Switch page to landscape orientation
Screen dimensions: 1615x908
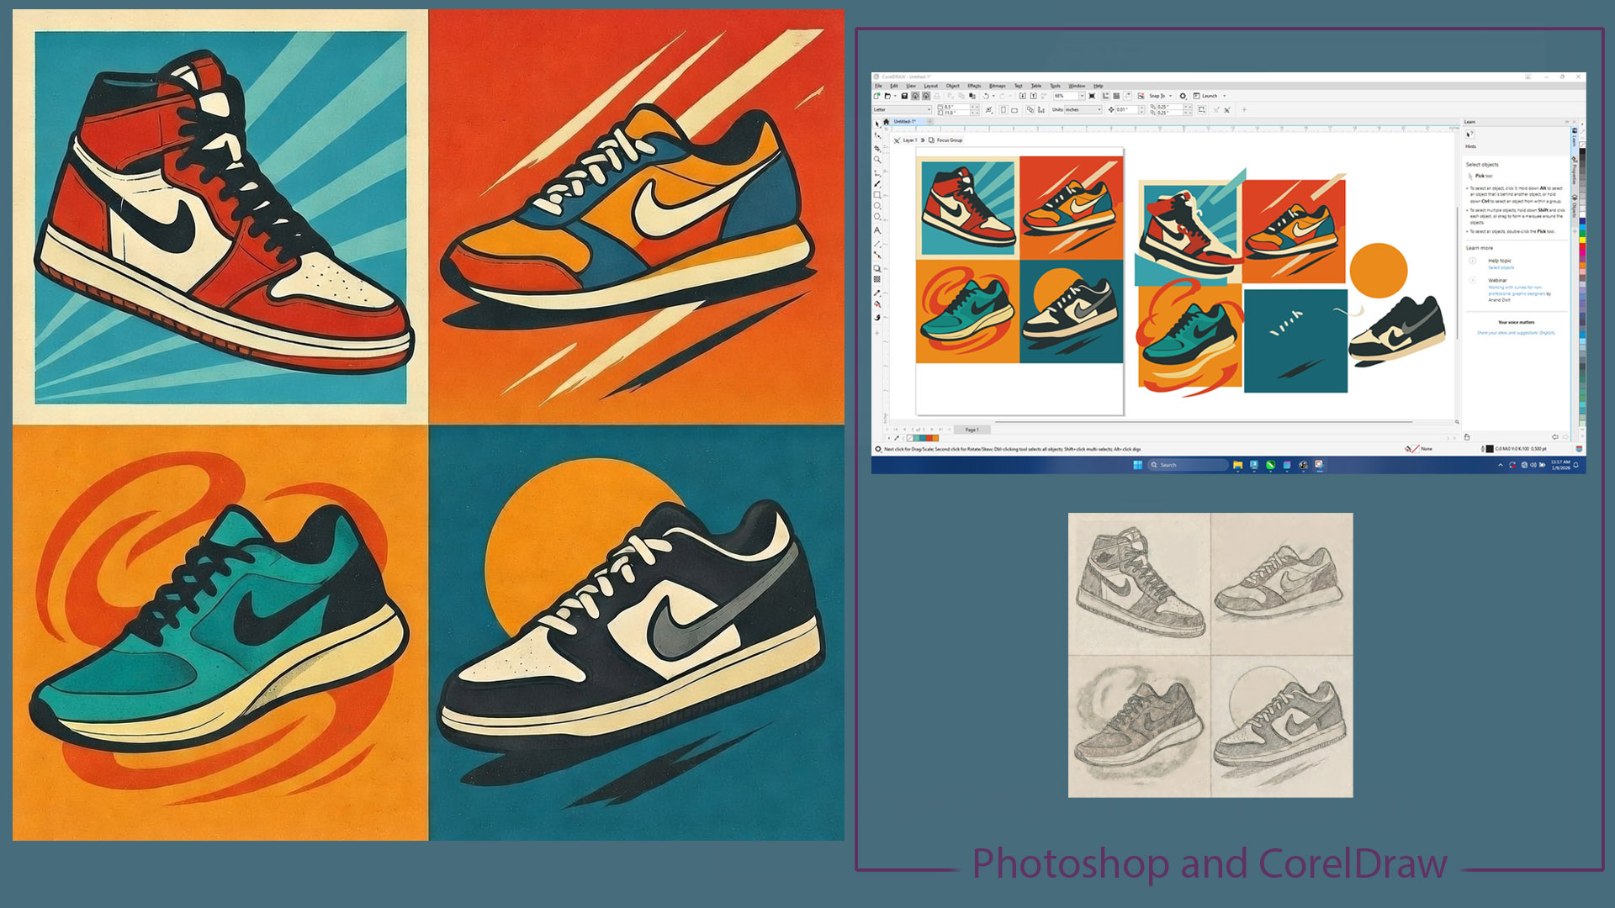coord(1014,109)
